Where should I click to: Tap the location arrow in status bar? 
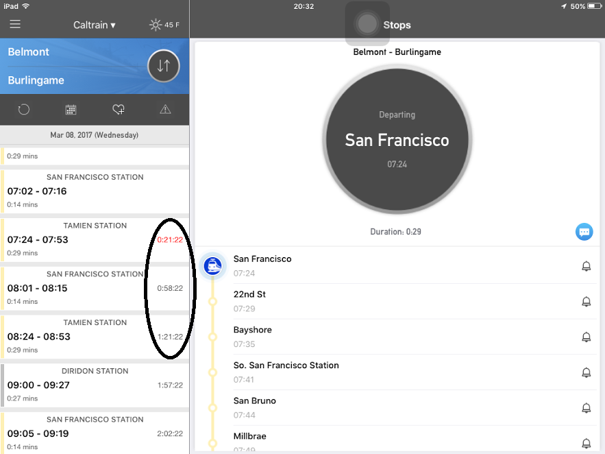tap(564, 6)
